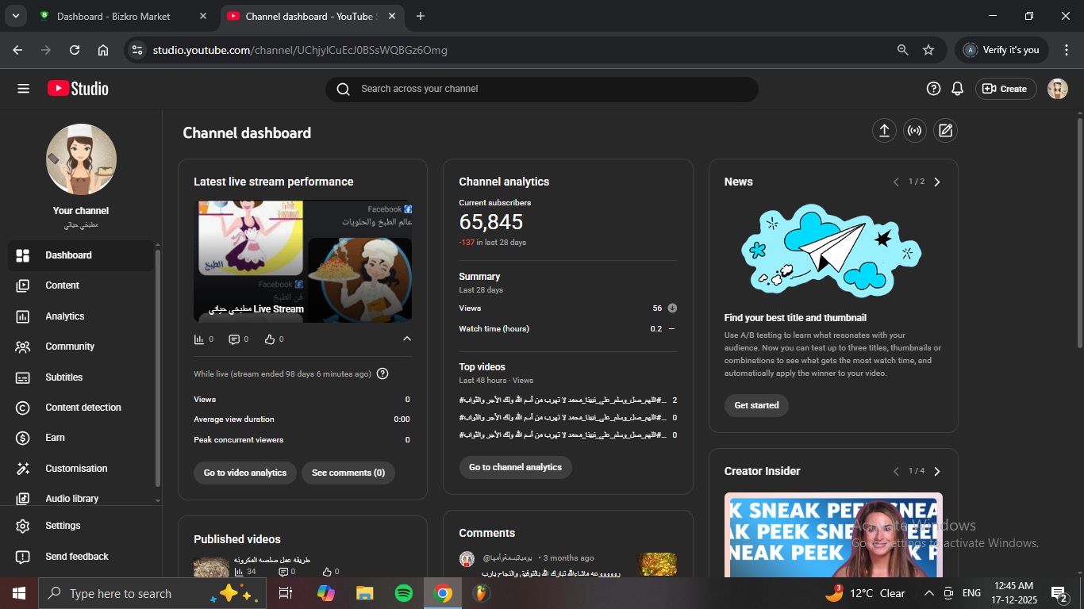The width and height of the screenshot is (1084, 609).
Task: Open the notifications bell
Action: click(x=958, y=89)
